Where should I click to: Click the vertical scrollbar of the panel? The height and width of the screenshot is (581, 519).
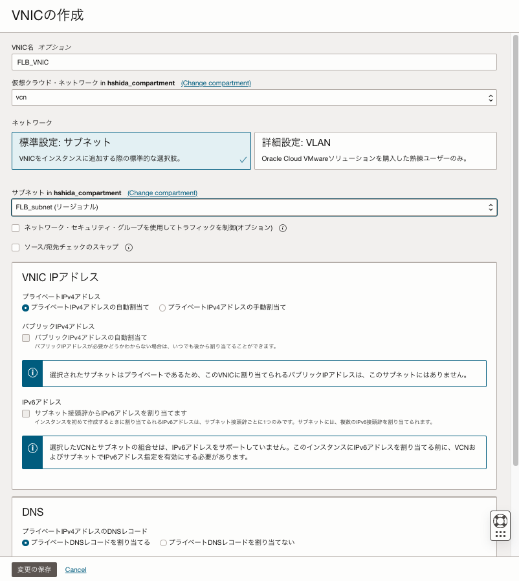515,251
